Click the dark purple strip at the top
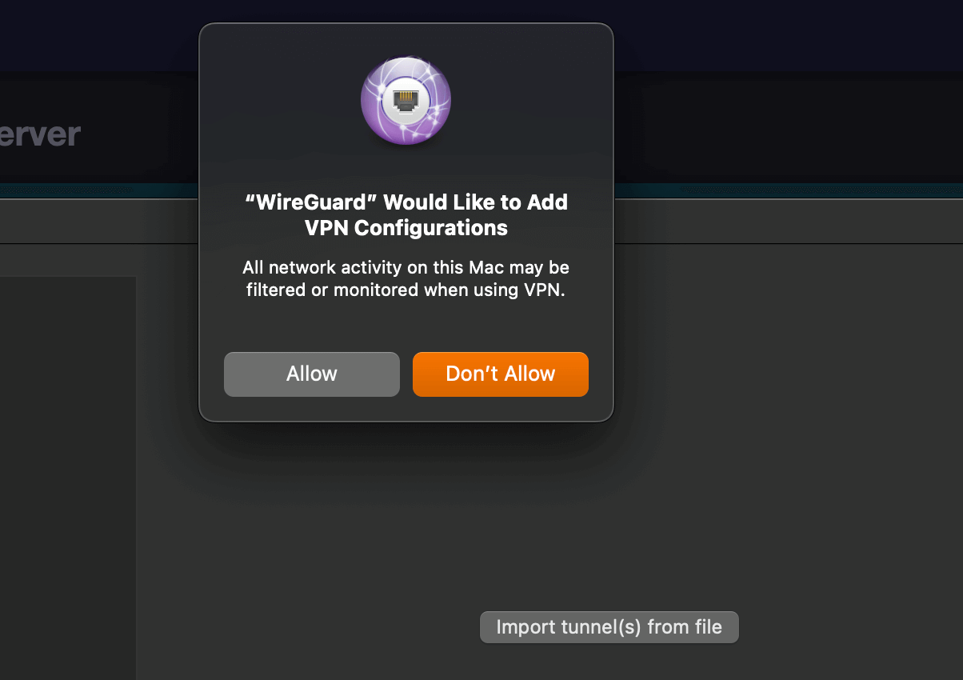Screen dimensions: 963x680 point(788,36)
